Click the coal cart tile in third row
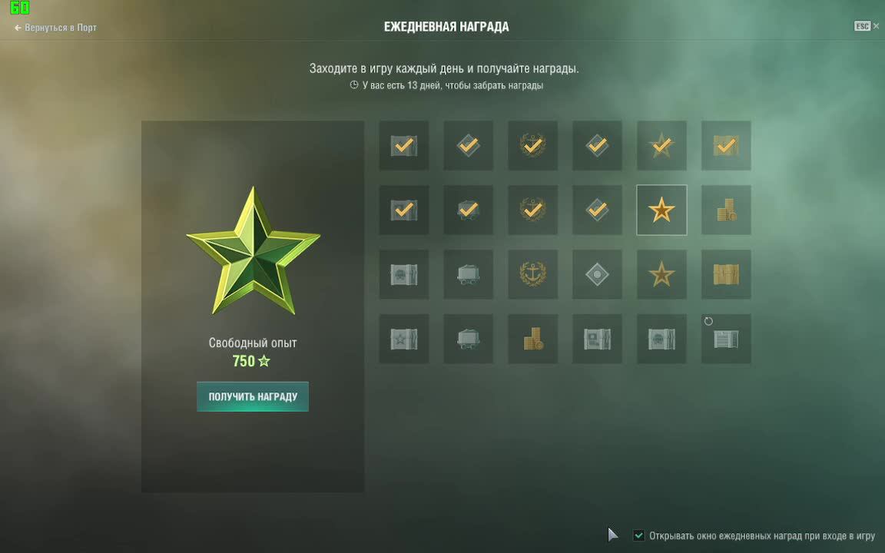The width and height of the screenshot is (885, 553). tap(469, 274)
